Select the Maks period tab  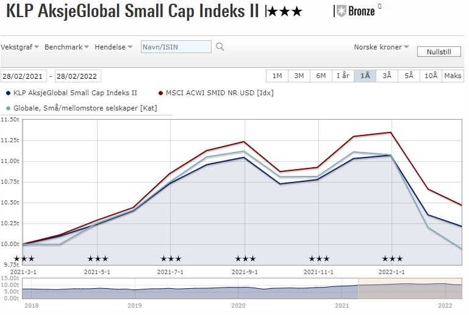click(453, 76)
